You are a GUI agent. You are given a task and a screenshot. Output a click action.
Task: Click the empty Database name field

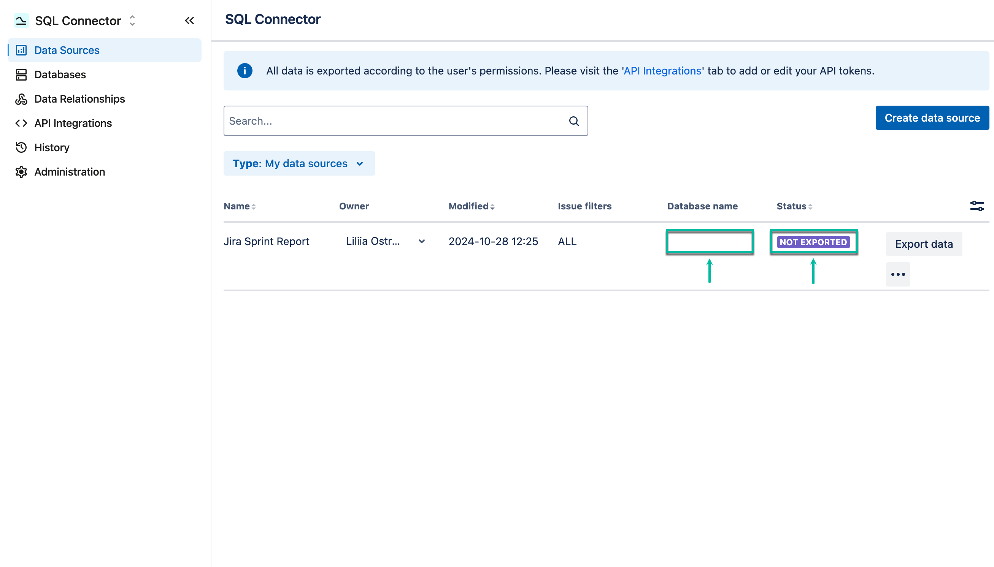click(709, 241)
